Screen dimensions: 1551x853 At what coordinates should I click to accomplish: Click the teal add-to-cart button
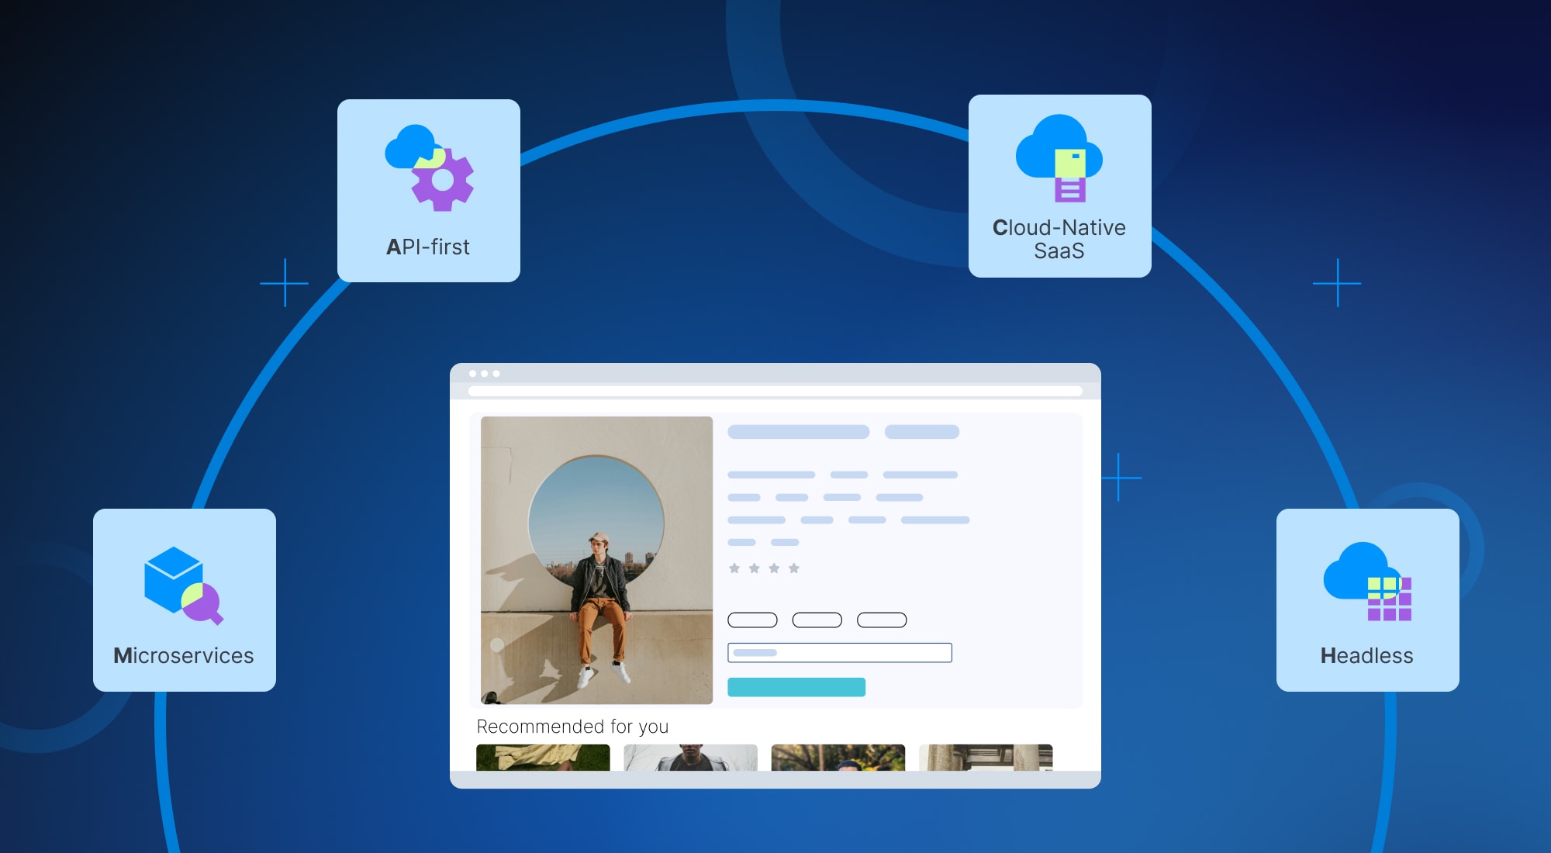[796, 687]
